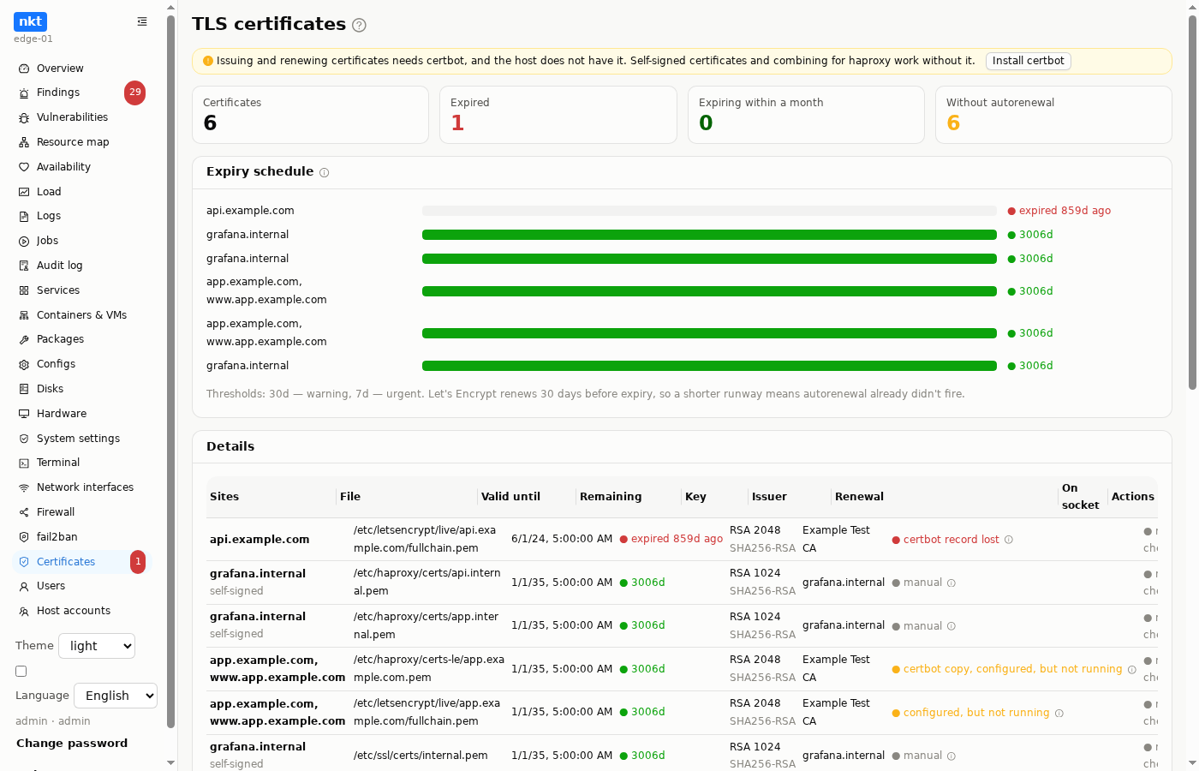Click the main page vertical scrollbar
This screenshot has height=771, width=1199.
1192,201
